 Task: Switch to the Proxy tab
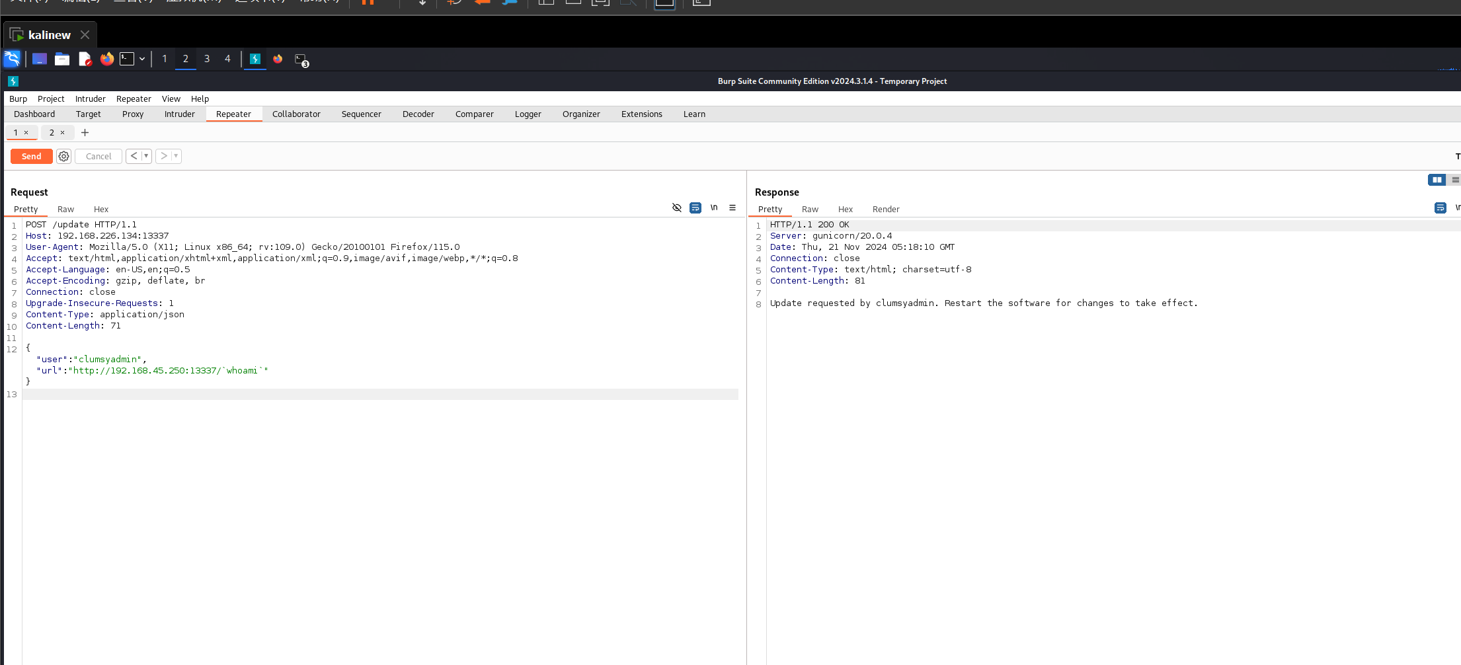click(x=133, y=114)
